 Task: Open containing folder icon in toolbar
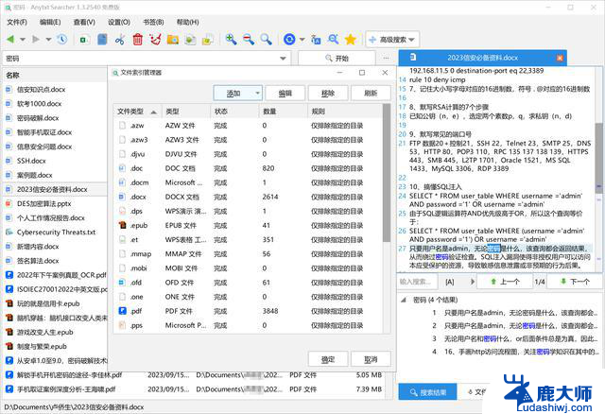[x=173, y=40]
